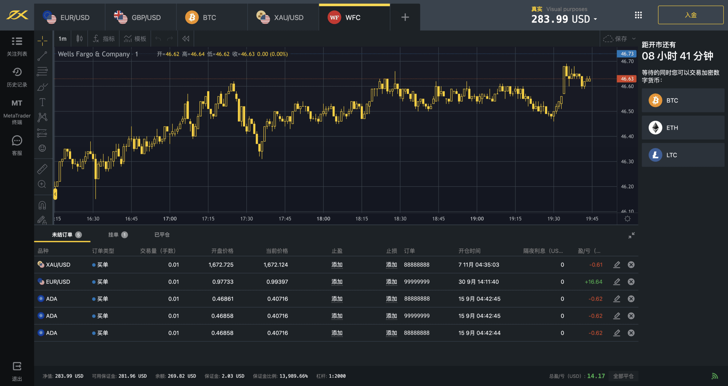Close the EUR/USD order position

tap(631, 282)
